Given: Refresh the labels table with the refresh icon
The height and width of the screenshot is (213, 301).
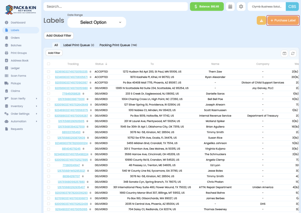Looking at the screenshot, I should [x=293, y=53].
